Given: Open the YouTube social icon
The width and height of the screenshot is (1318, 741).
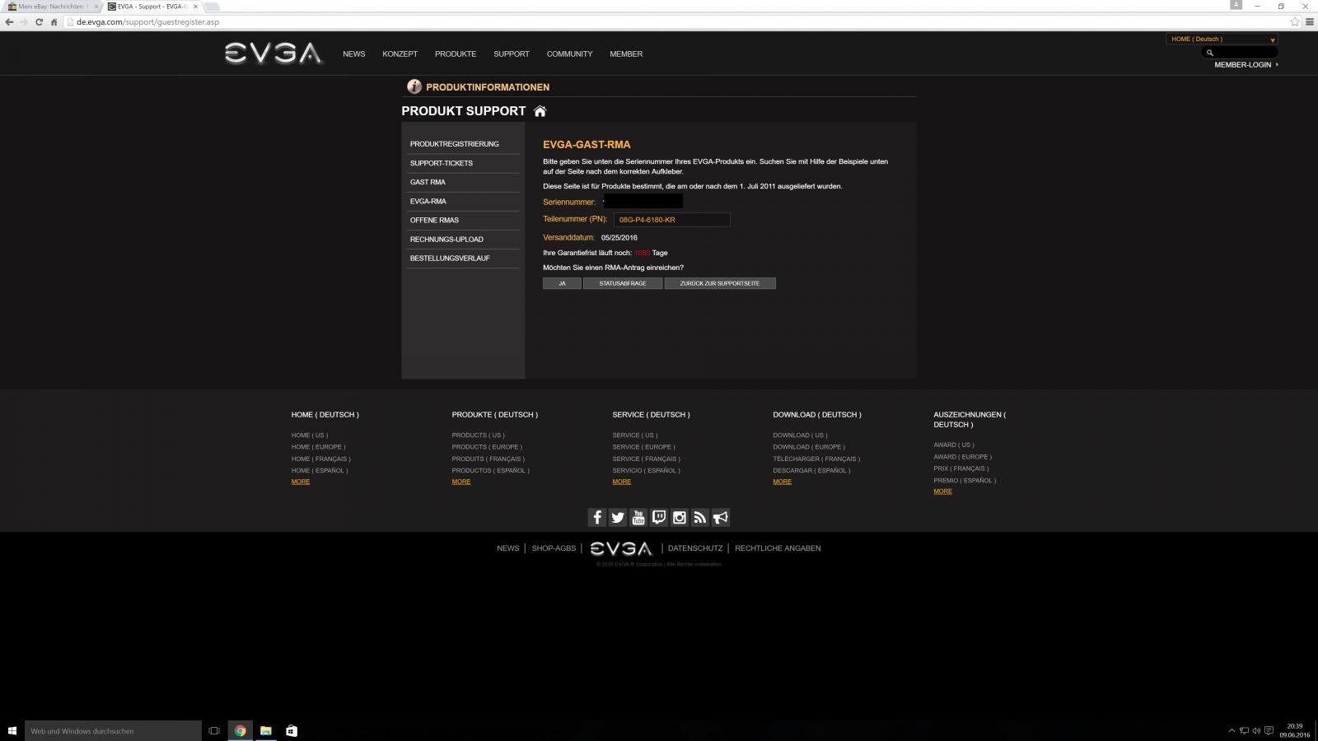Looking at the screenshot, I should [x=638, y=517].
